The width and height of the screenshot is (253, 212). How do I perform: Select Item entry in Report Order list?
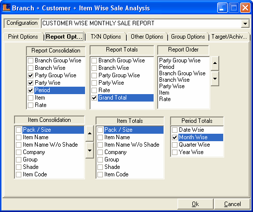(x=164, y=93)
